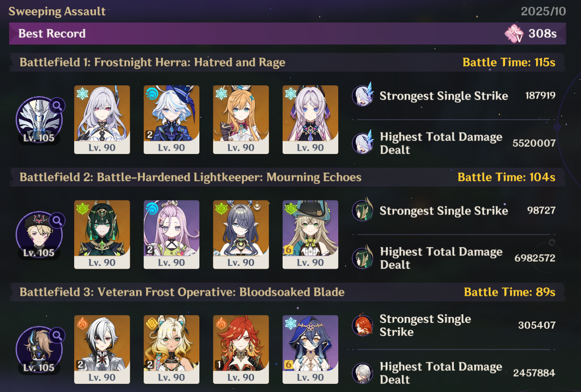The image size is (581, 392).
Task: Select white-black haired Pyro character card
Action: (102, 350)
